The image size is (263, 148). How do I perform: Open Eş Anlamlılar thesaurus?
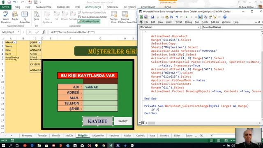25,17
